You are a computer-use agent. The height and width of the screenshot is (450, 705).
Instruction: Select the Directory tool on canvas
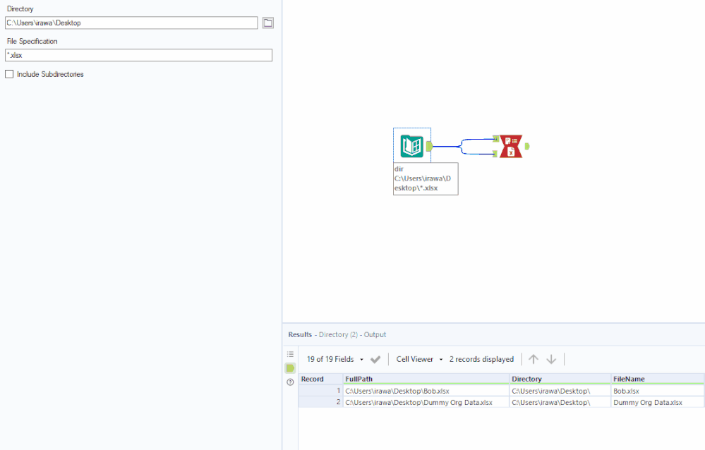pyautogui.click(x=412, y=146)
